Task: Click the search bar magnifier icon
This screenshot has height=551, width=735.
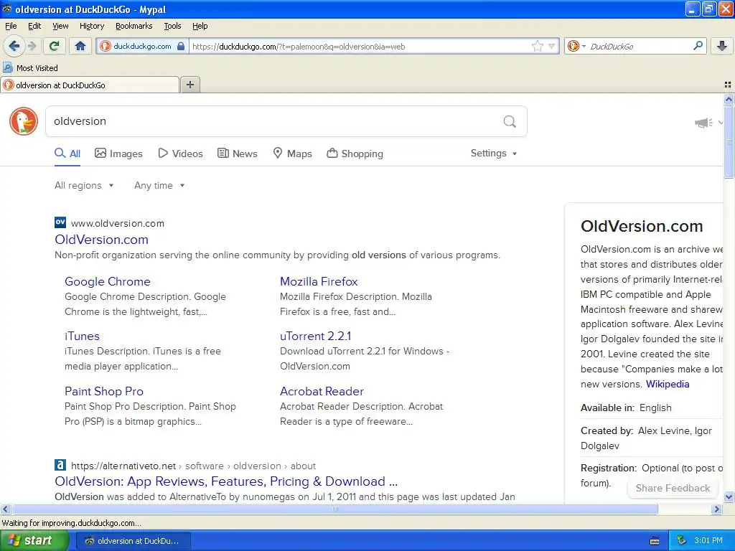Action: (x=698, y=46)
